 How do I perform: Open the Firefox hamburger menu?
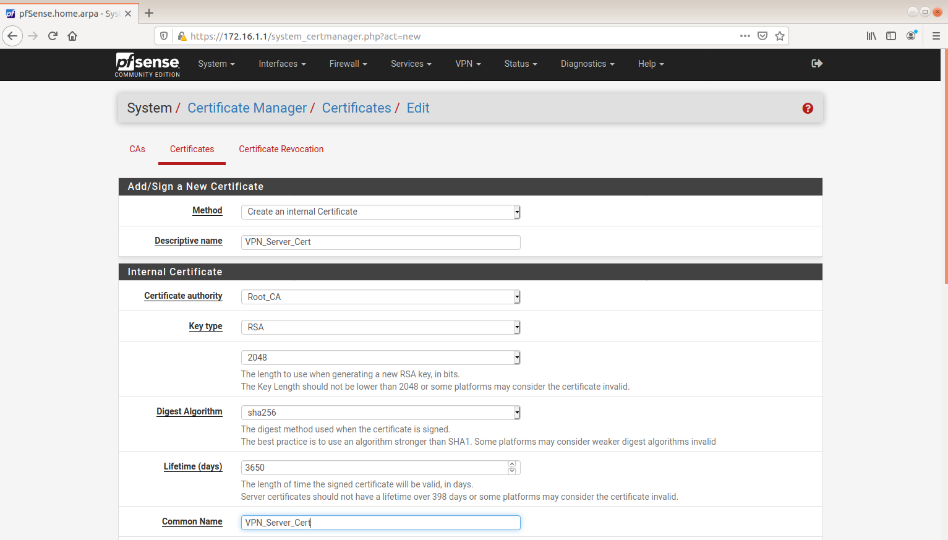point(936,36)
